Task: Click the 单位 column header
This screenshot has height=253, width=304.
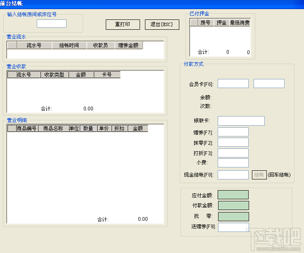Action: pyautogui.click(x=74, y=129)
